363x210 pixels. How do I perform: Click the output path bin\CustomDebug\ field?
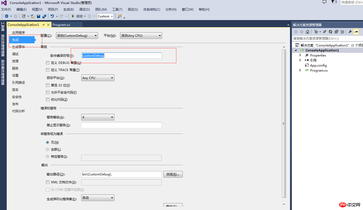pos(121,174)
